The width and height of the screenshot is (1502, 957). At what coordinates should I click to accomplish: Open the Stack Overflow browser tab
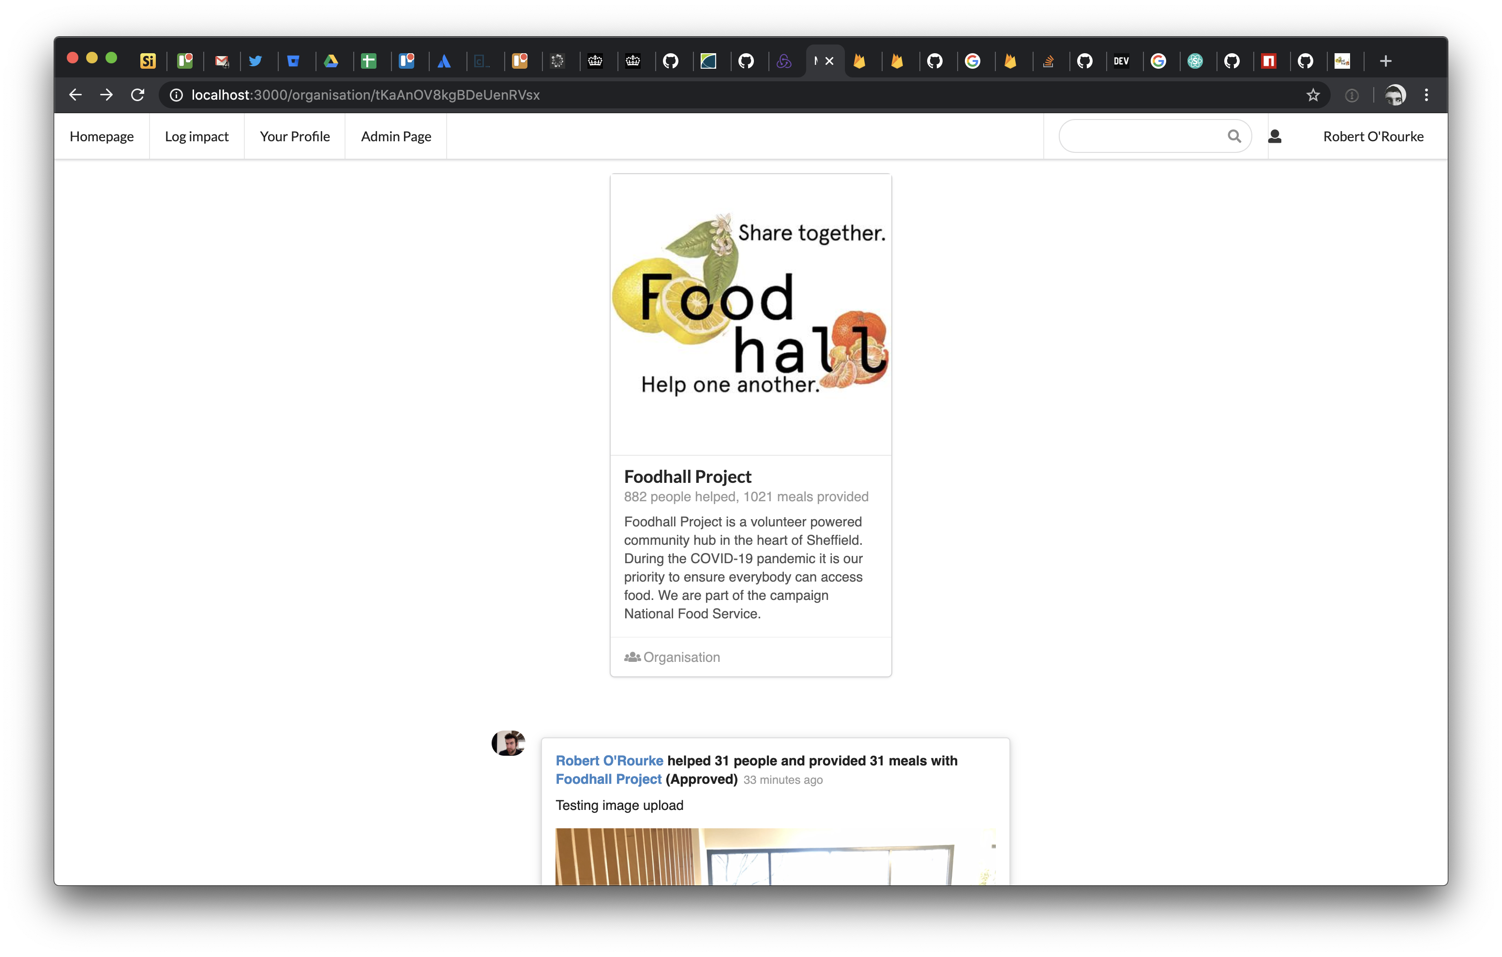[1048, 61]
